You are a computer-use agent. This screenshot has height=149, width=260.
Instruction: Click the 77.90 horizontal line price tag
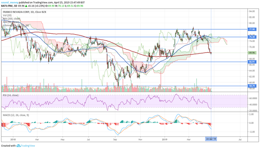(x=252, y=29)
